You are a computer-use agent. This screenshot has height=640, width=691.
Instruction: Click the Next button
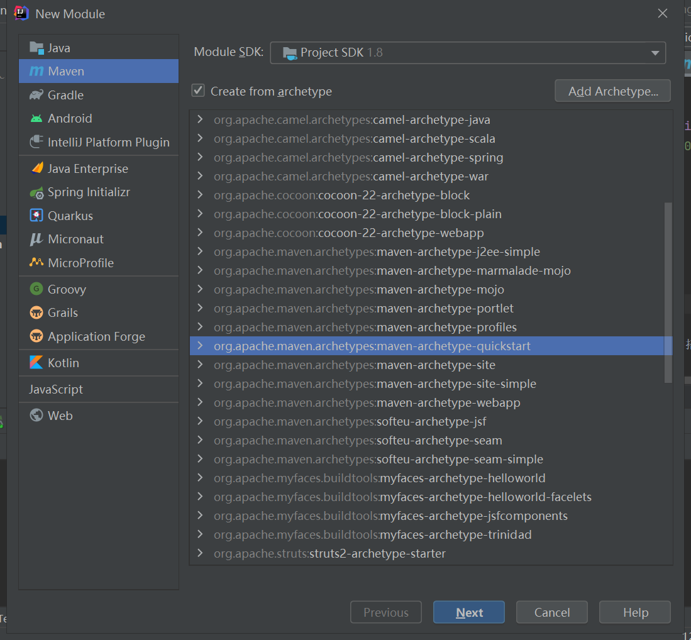[469, 612]
